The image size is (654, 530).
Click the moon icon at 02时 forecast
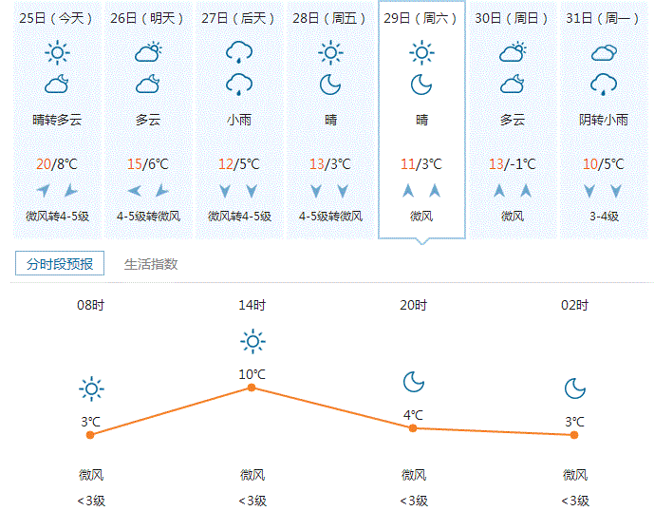coord(574,388)
